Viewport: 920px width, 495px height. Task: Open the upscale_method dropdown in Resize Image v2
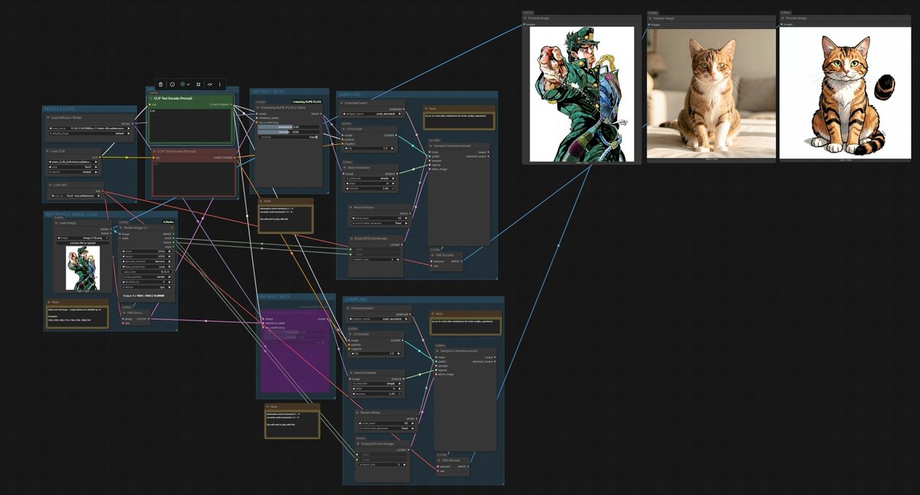coord(145,261)
